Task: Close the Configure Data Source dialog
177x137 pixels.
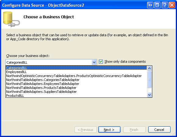Action: click(x=172, y=5)
